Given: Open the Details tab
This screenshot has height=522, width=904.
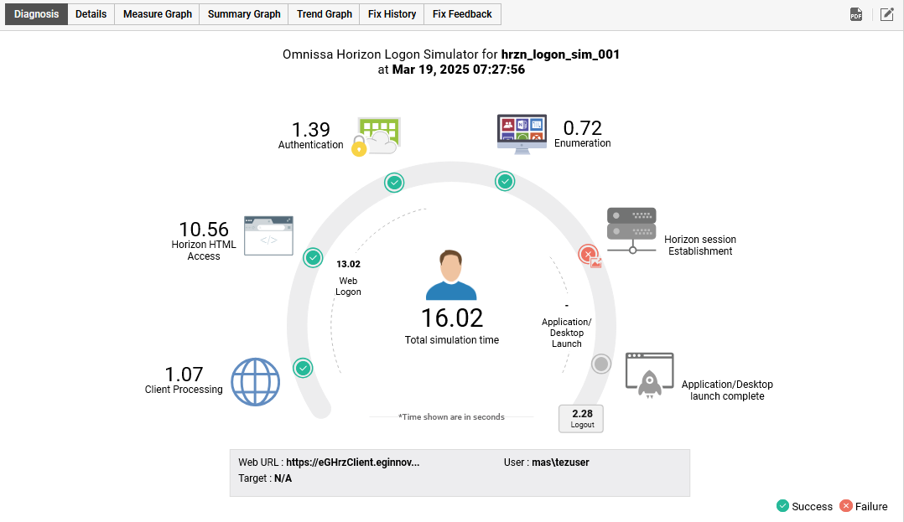Looking at the screenshot, I should click(x=91, y=14).
